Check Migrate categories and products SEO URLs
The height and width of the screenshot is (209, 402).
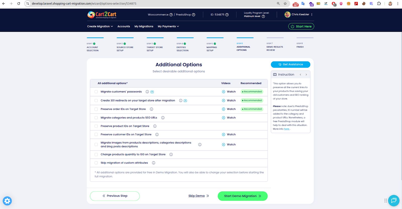(x=96, y=118)
